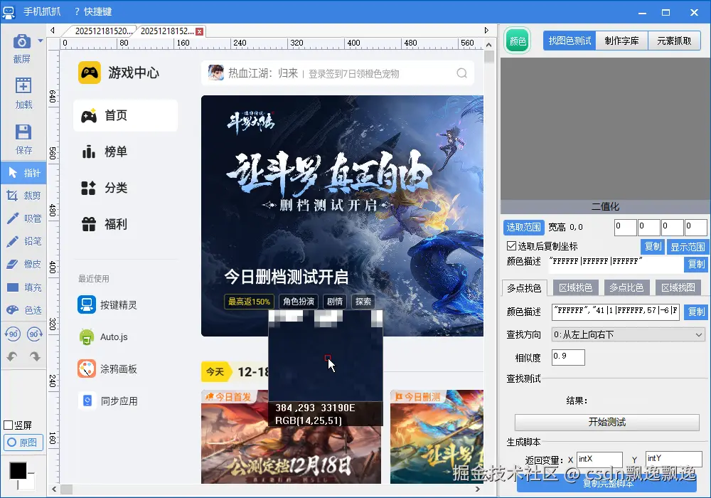Click the intY return variable field
Viewport: 711px width, 498px height.
point(673,460)
